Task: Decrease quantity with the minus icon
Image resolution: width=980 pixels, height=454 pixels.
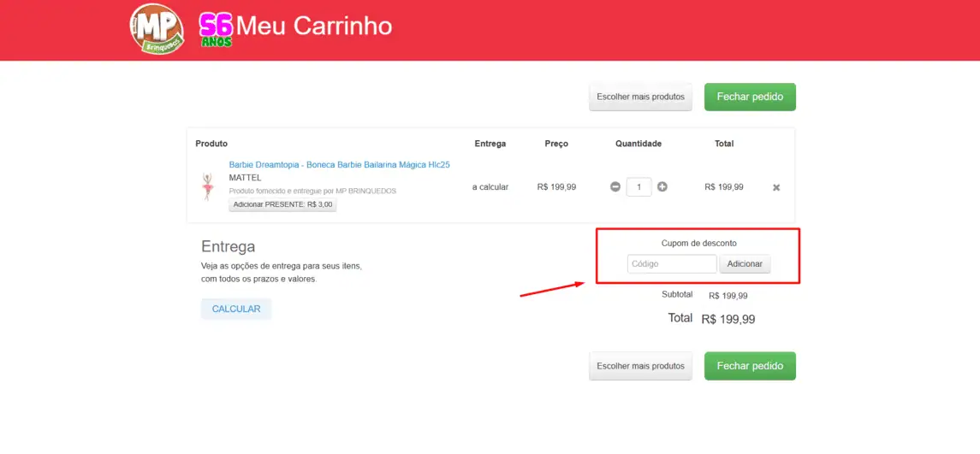Action: 615,186
